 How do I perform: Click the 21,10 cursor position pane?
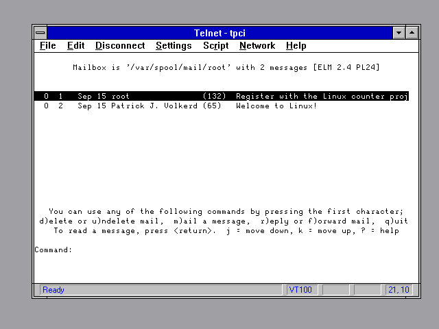click(398, 290)
